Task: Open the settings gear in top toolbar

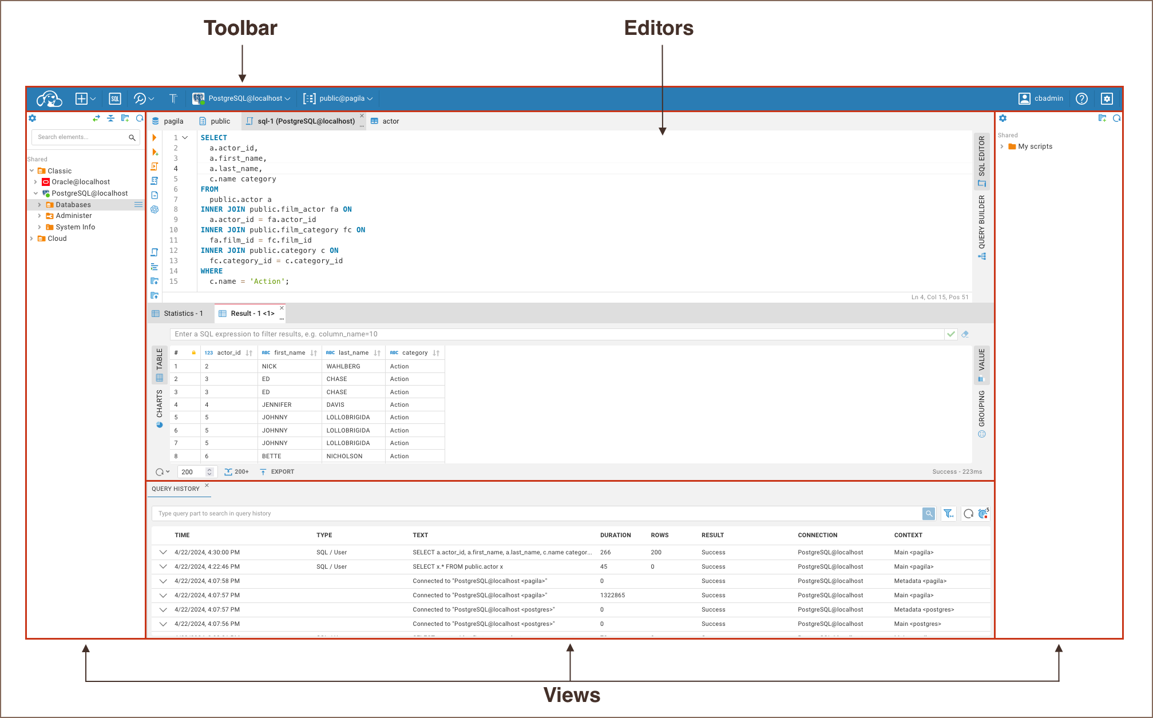Action: 1107,98
